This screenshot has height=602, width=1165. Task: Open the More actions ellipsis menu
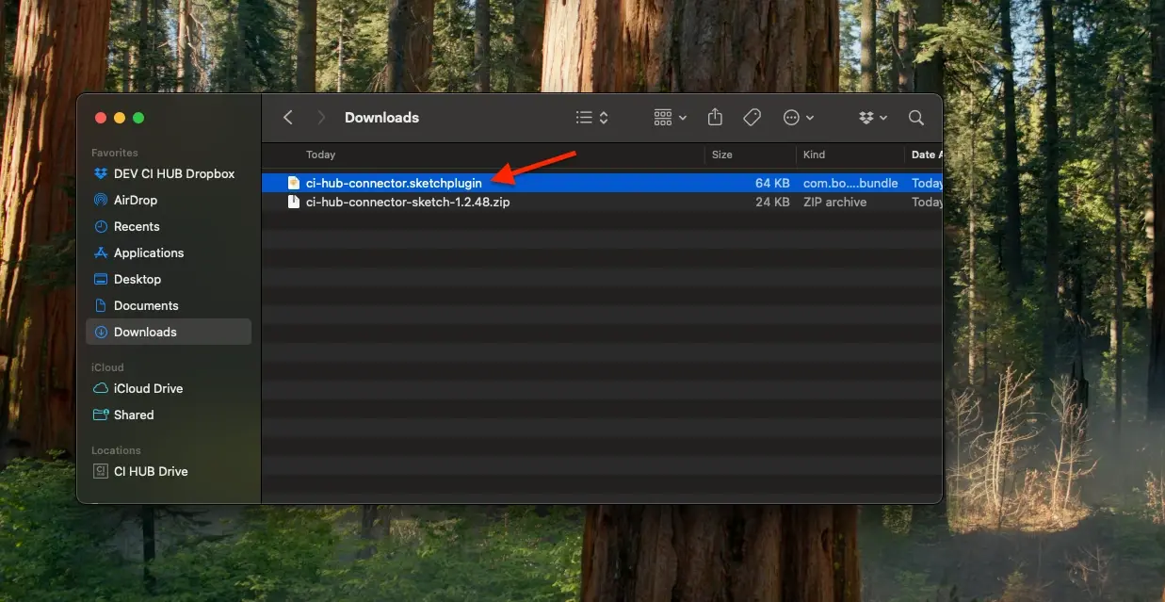799,118
